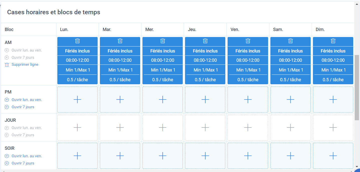Screen dimensions: 360x172
Task: Click Ouvrir 7 jours in JOUR row
Action: pyautogui.click(x=20, y=135)
